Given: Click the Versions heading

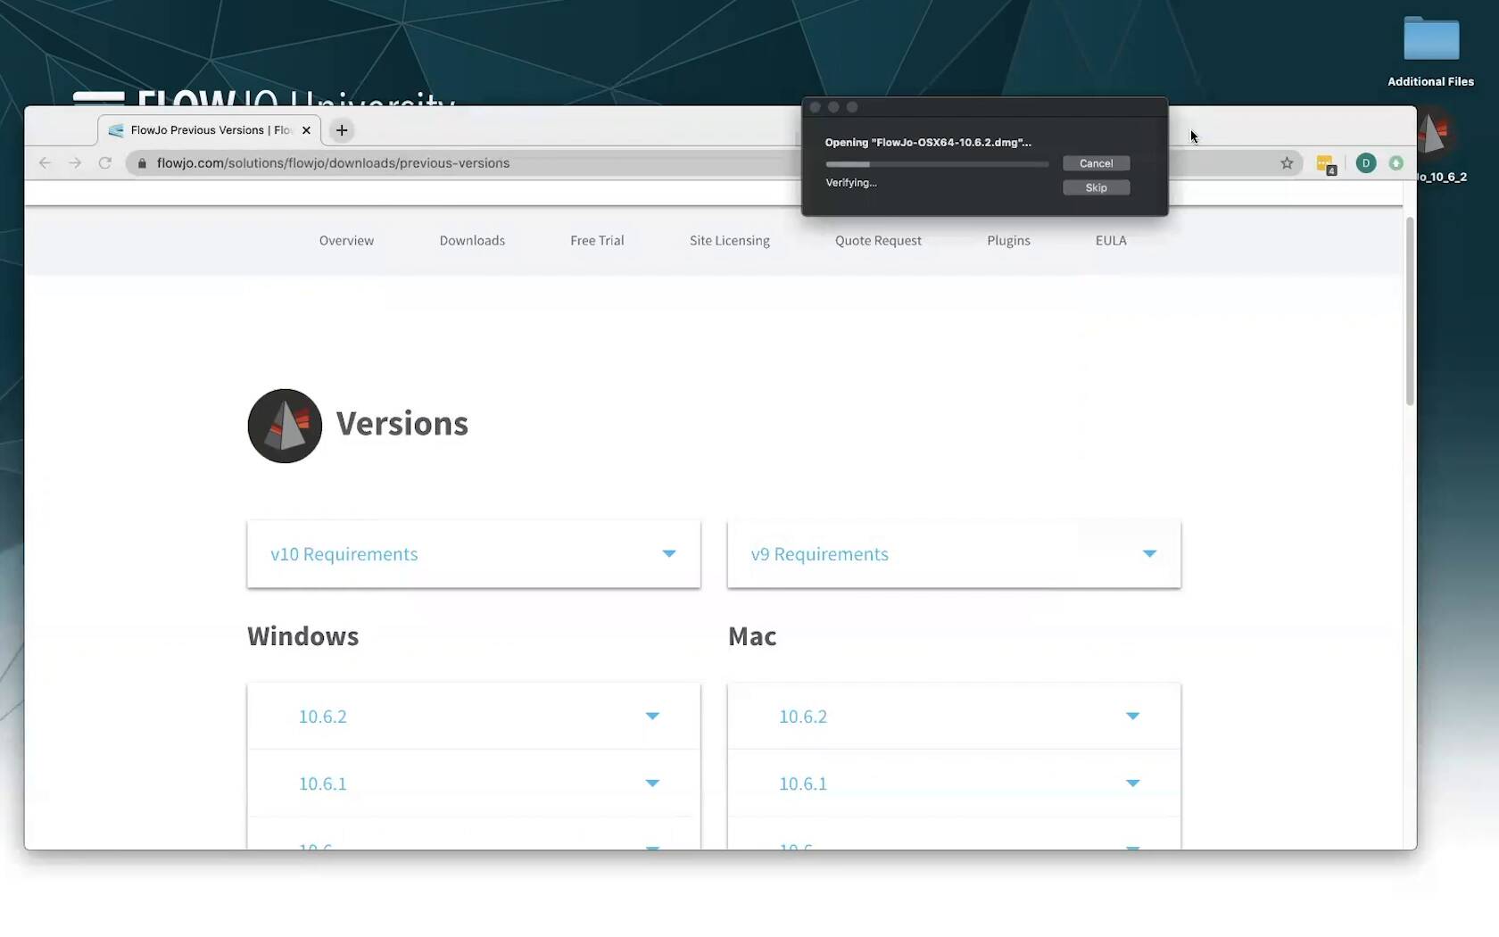Looking at the screenshot, I should pos(402,424).
